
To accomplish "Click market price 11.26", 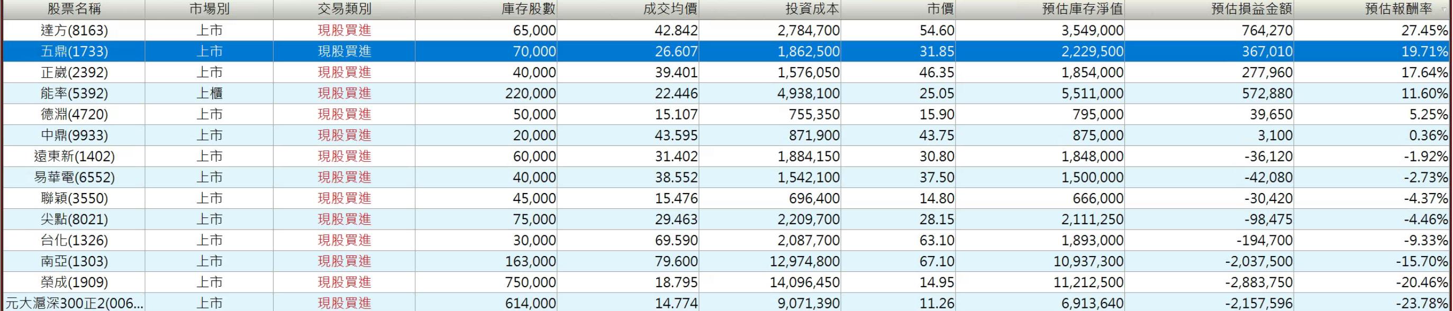I will 937,303.
